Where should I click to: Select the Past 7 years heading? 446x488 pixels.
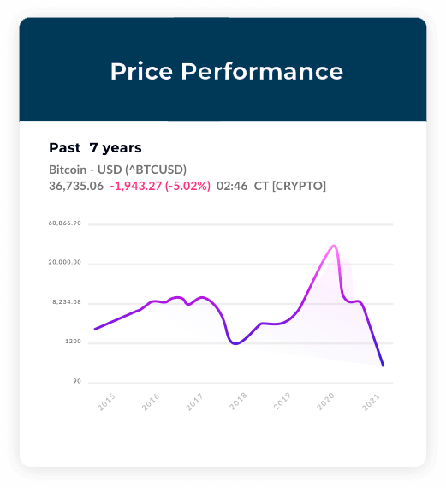tap(95, 148)
